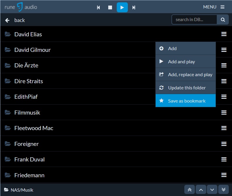Screen dimensions: 232x196
Task: Choose Add and play
Action: coord(185,62)
